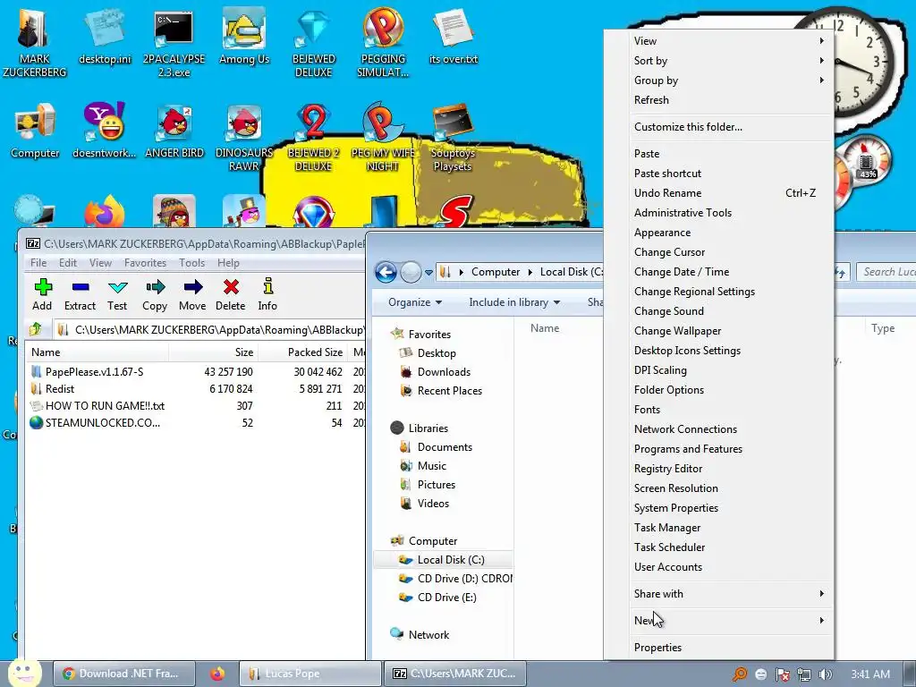
Task: Expand the New submenu in context menu
Action: pyautogui.click(x=730, y=621)
